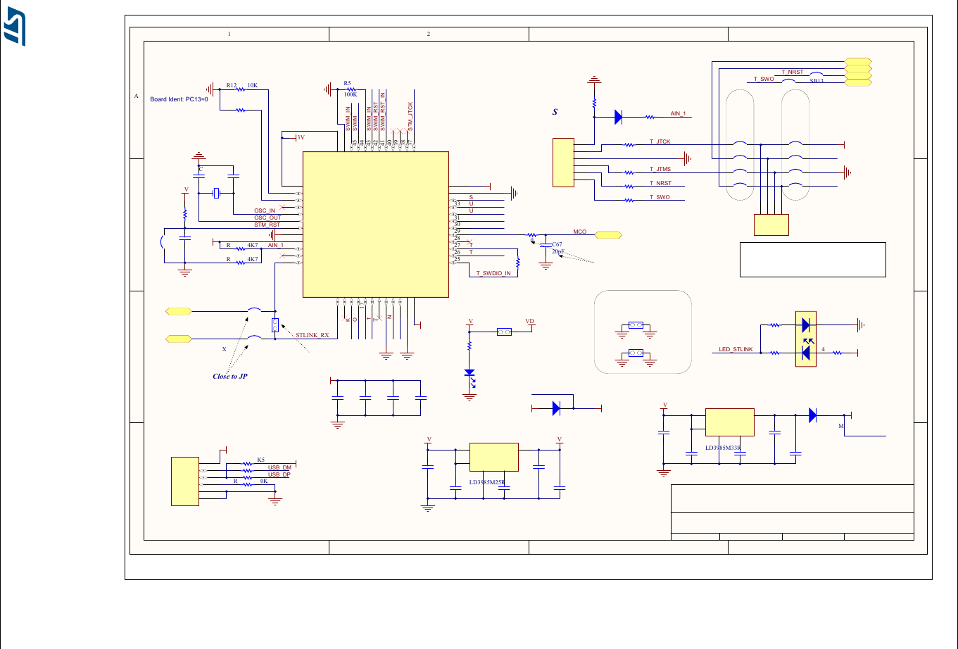Screen dimensions: 958x649
Task: Click the diode symbol feeding AIN_1 net
Action: tap(617, 116)
